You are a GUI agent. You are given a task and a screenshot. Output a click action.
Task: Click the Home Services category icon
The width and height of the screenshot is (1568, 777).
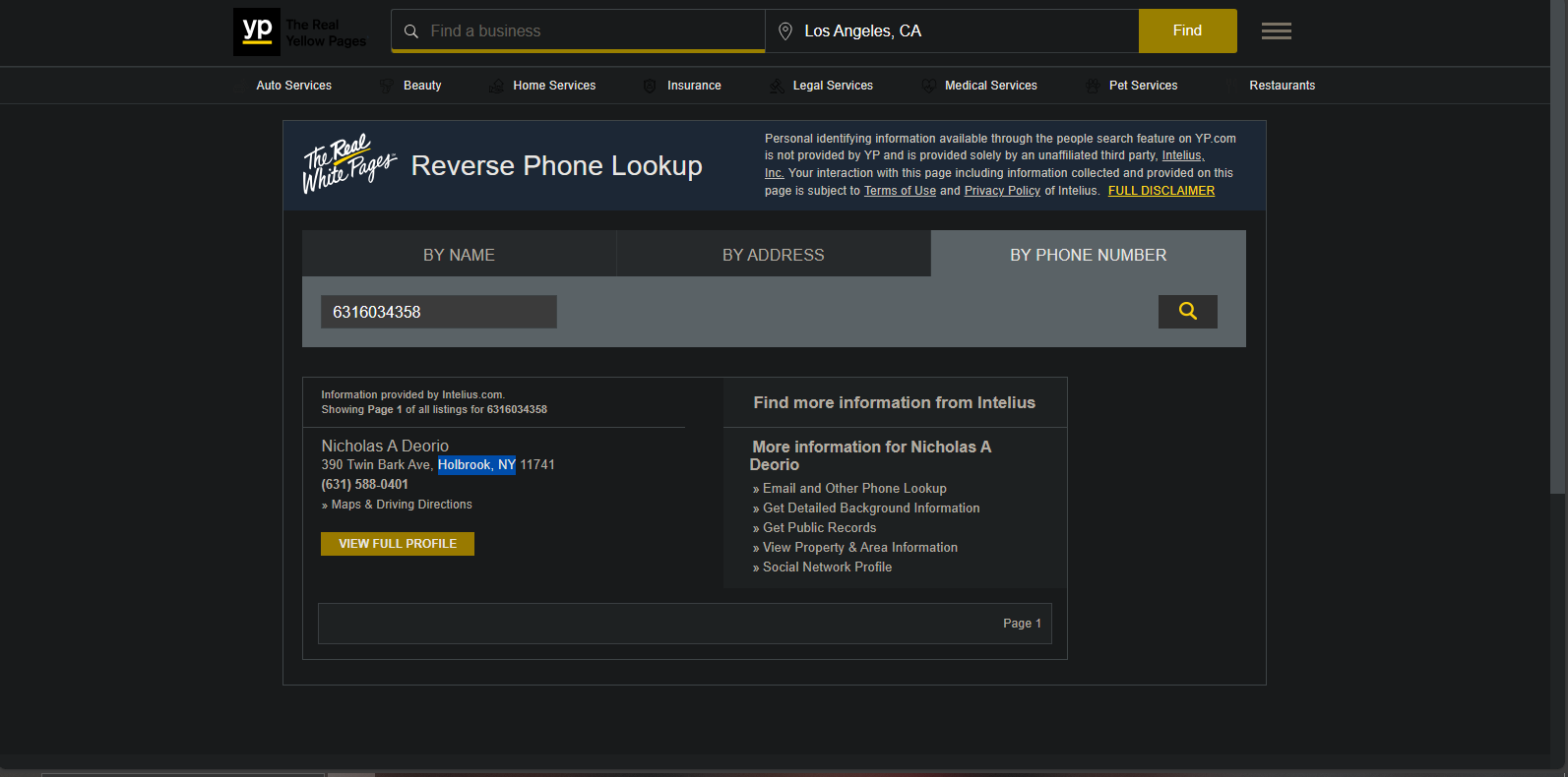pyautogui.click(x=496, y=86)
